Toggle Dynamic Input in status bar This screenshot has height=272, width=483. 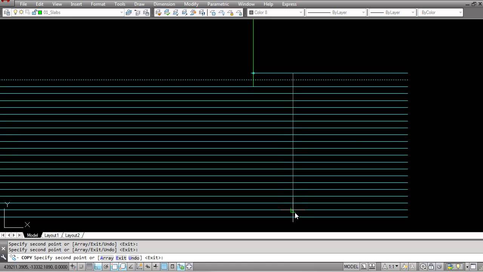(148, 267)
